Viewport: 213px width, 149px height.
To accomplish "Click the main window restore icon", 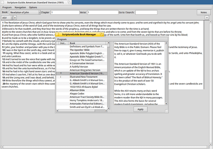I will pos(69,2).
